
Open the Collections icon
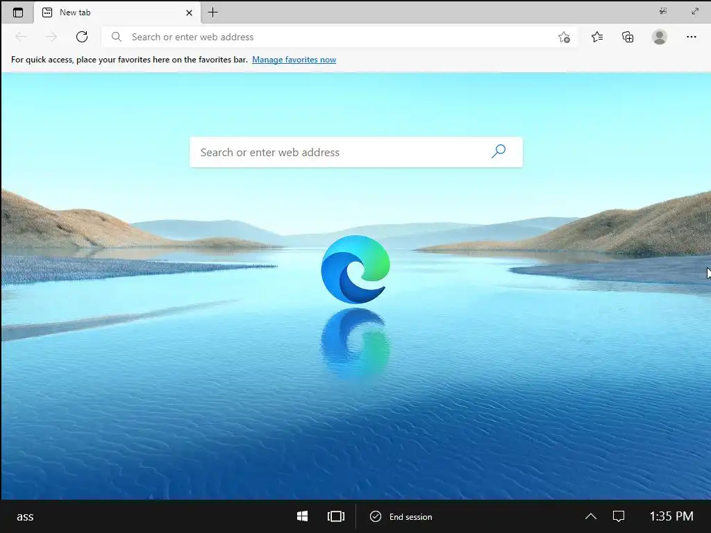628,37
